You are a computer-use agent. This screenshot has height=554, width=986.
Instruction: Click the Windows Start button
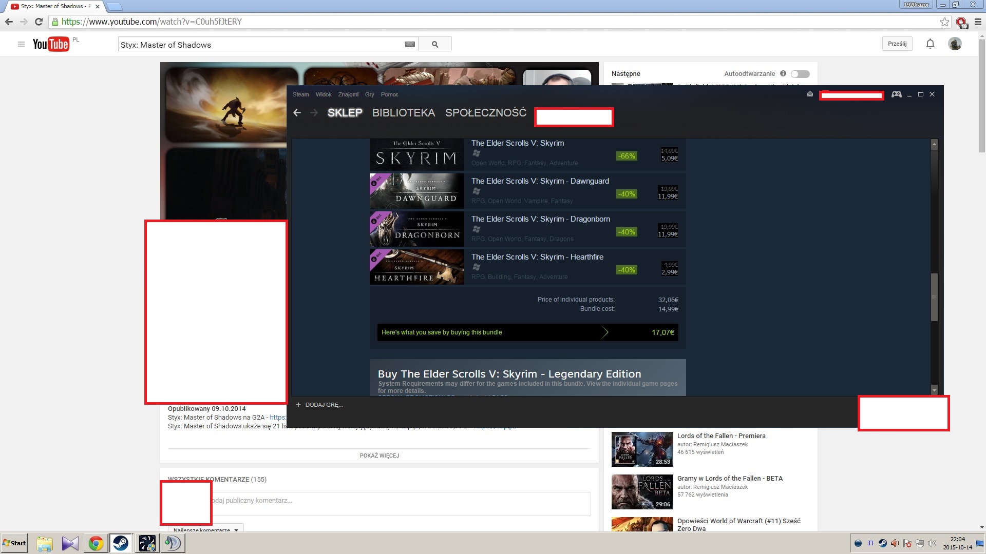coord(14,543)
